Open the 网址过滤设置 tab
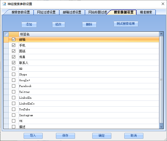The height and width of the screenshot is (141, 167). click(x=46, y=12)
